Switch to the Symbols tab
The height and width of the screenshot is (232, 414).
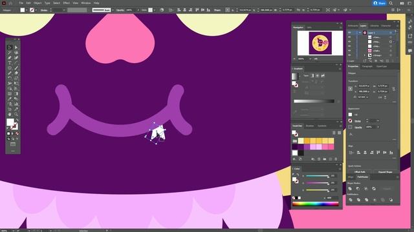click(322, 126)
